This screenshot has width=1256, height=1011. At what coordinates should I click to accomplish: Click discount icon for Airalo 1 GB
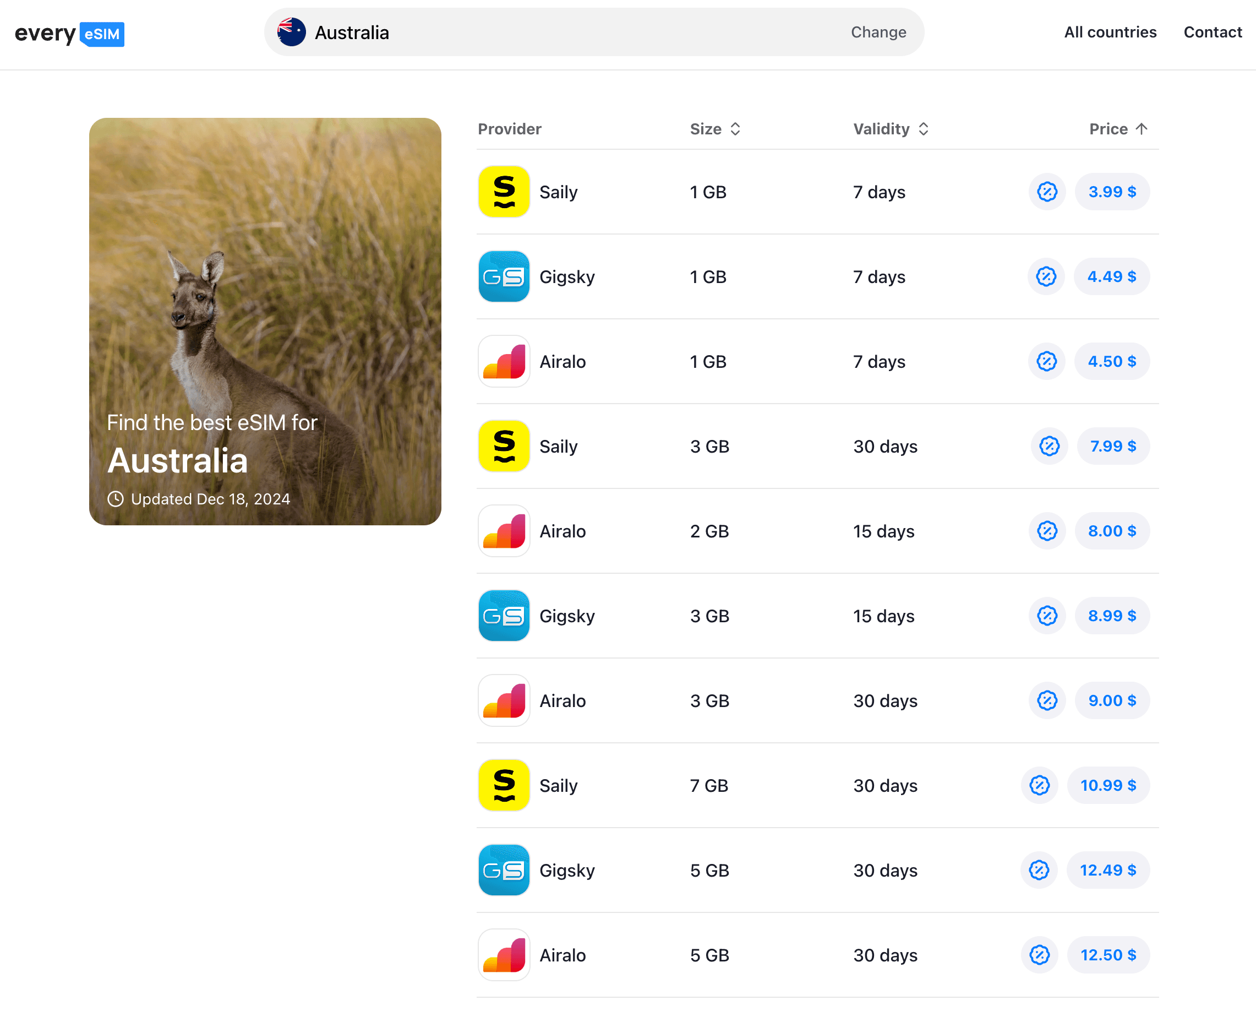(1046, 361)
